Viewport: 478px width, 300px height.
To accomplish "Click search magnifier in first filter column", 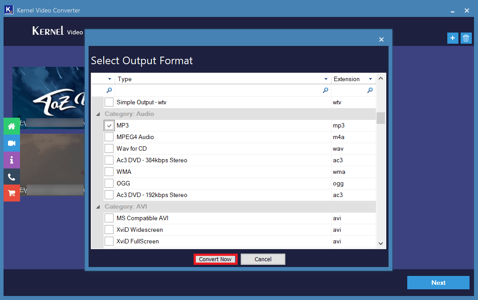I will pos(109,90).
